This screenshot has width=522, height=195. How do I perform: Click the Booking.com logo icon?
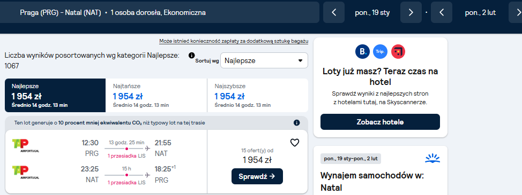click(x=362, y=52)
